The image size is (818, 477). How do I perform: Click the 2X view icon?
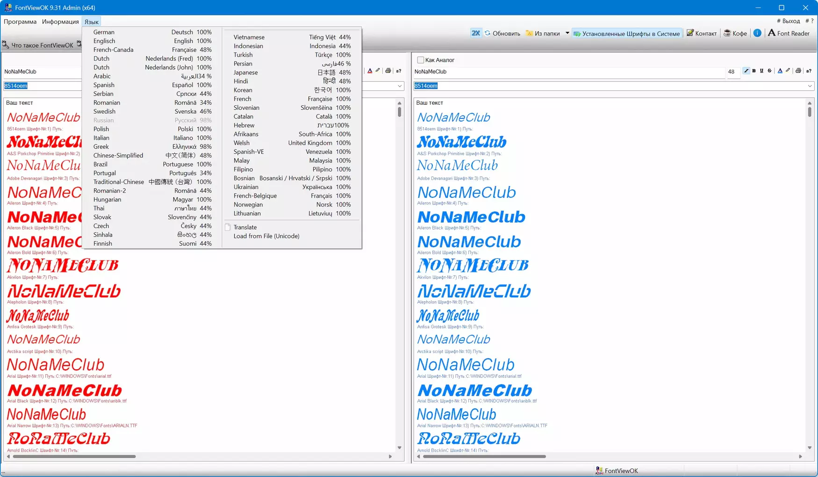[x=475, y=33]
